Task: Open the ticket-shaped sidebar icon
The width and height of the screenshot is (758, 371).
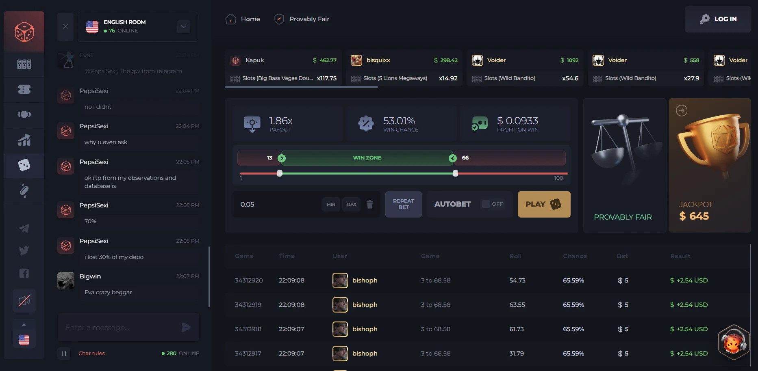Action: (x=24, y=89)
